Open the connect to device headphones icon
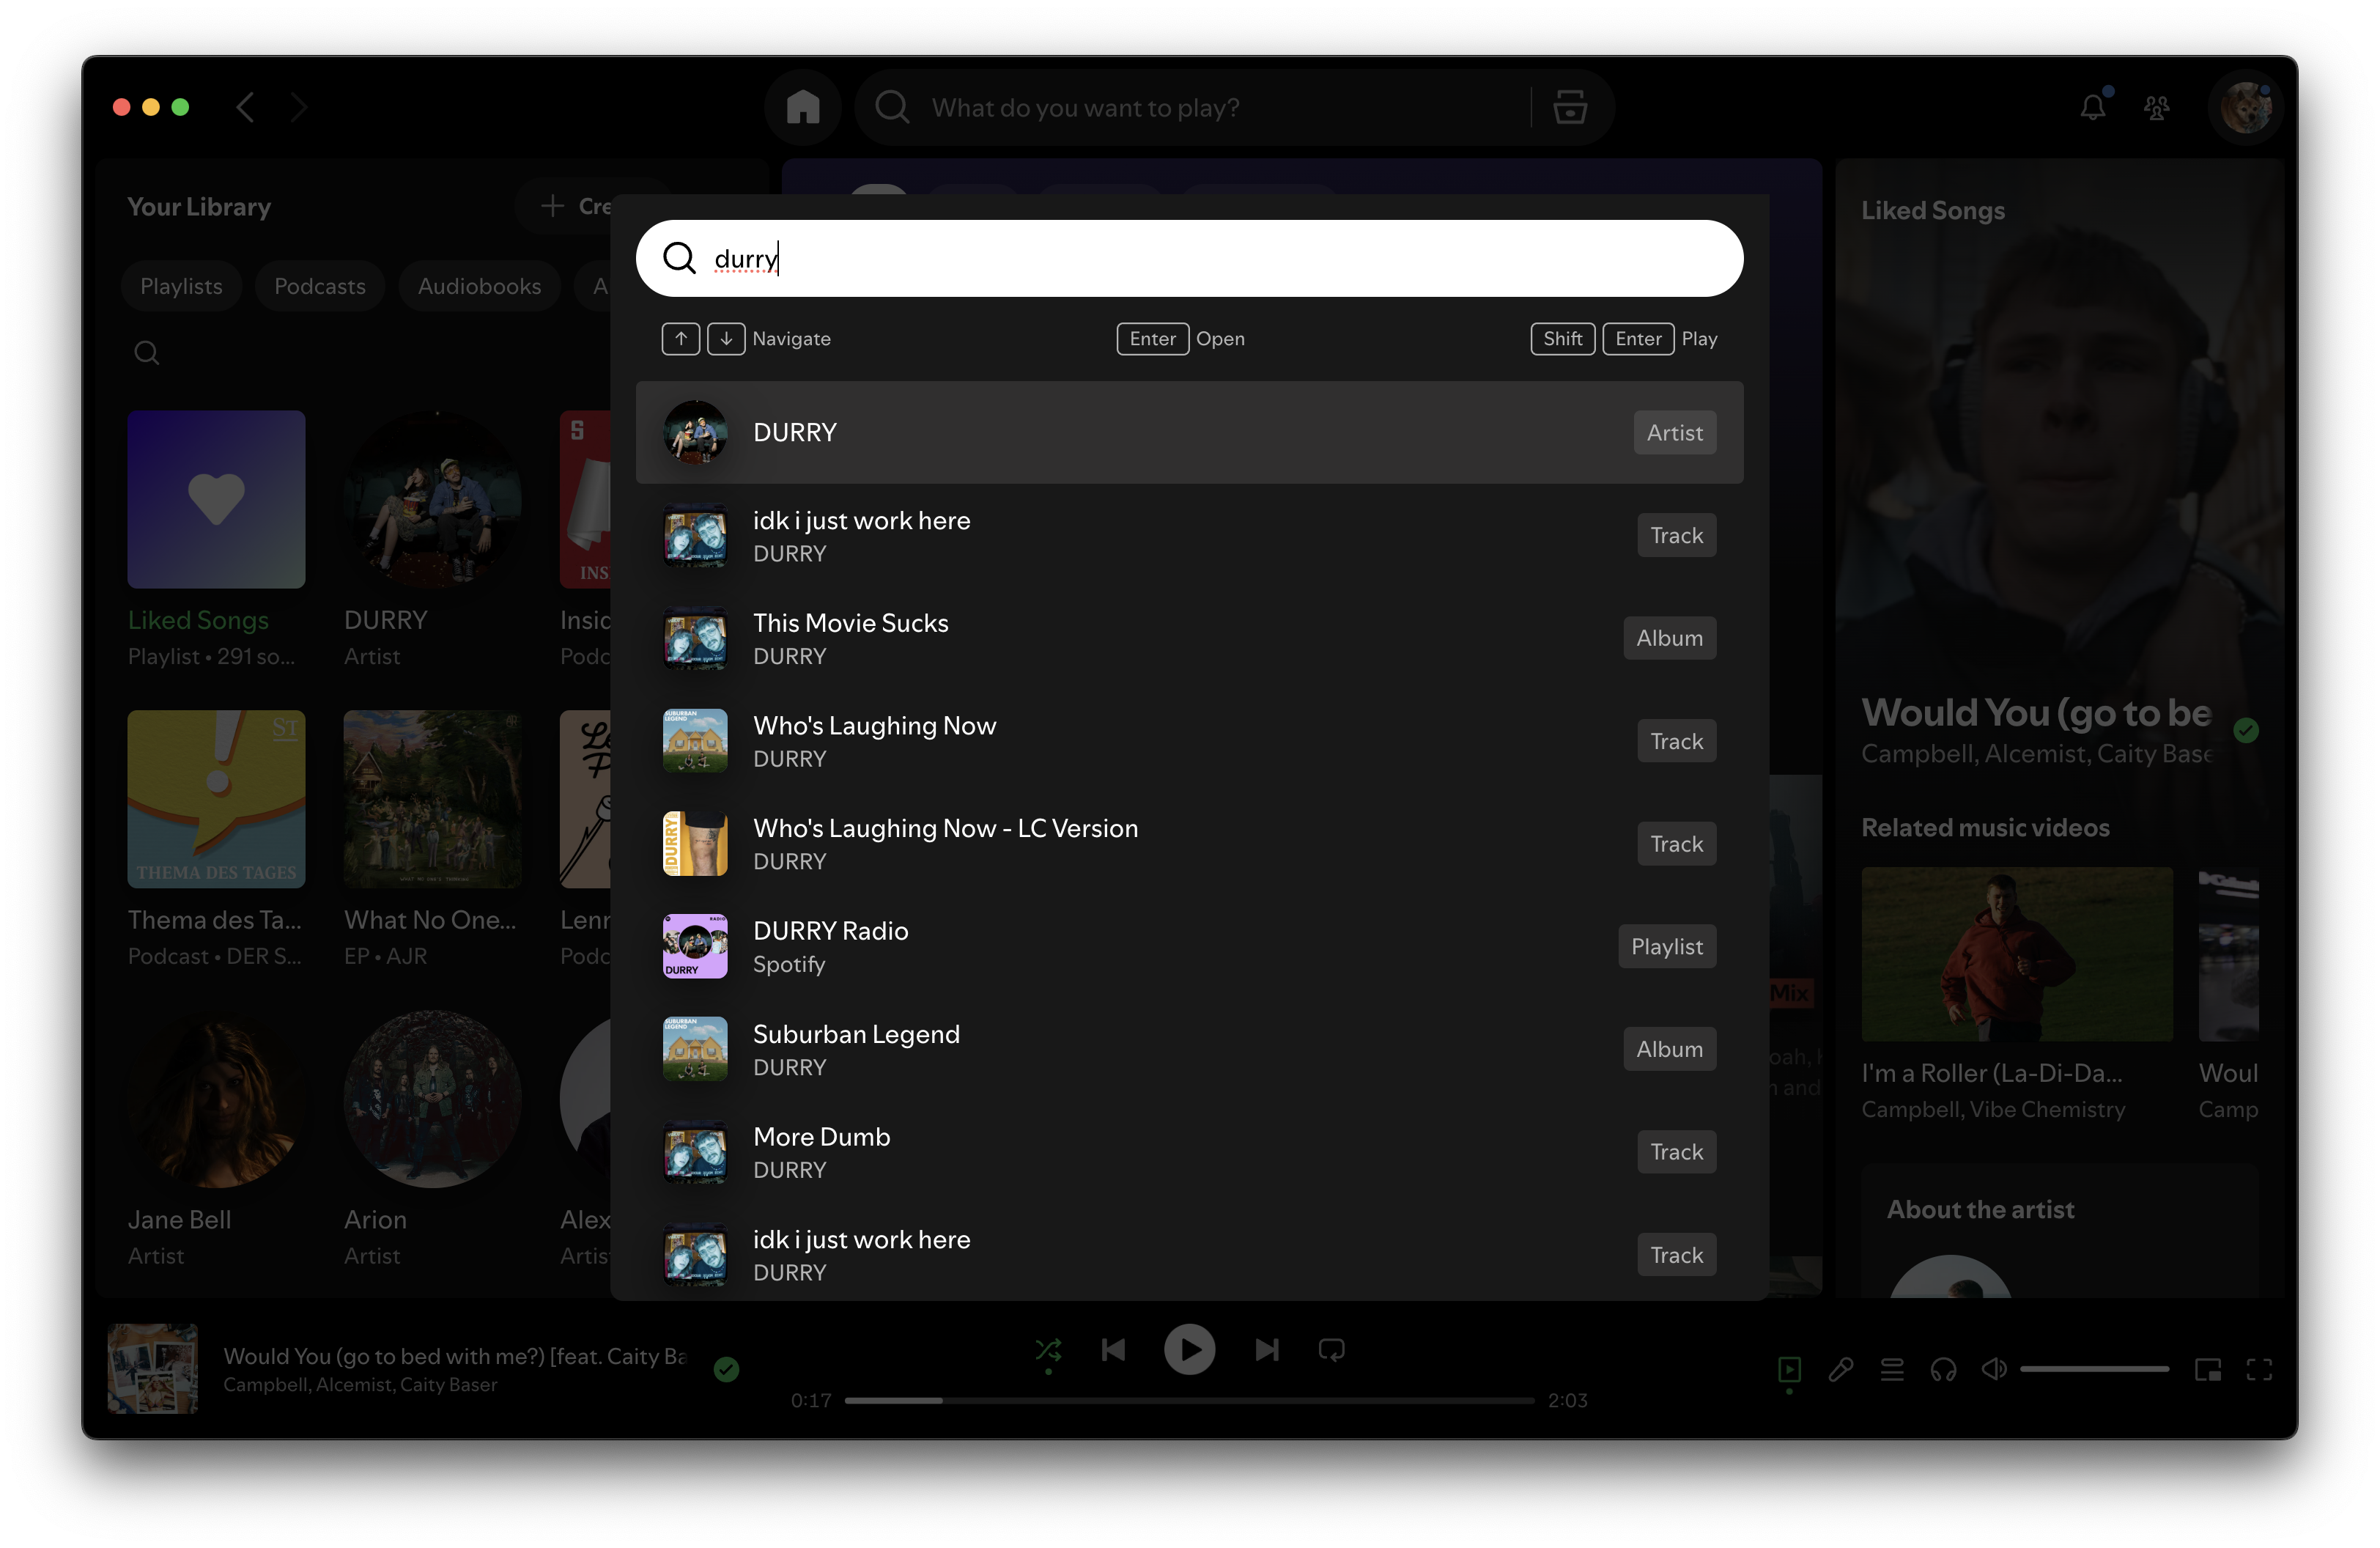 pyautogui.click(x=1943, y=1369)
